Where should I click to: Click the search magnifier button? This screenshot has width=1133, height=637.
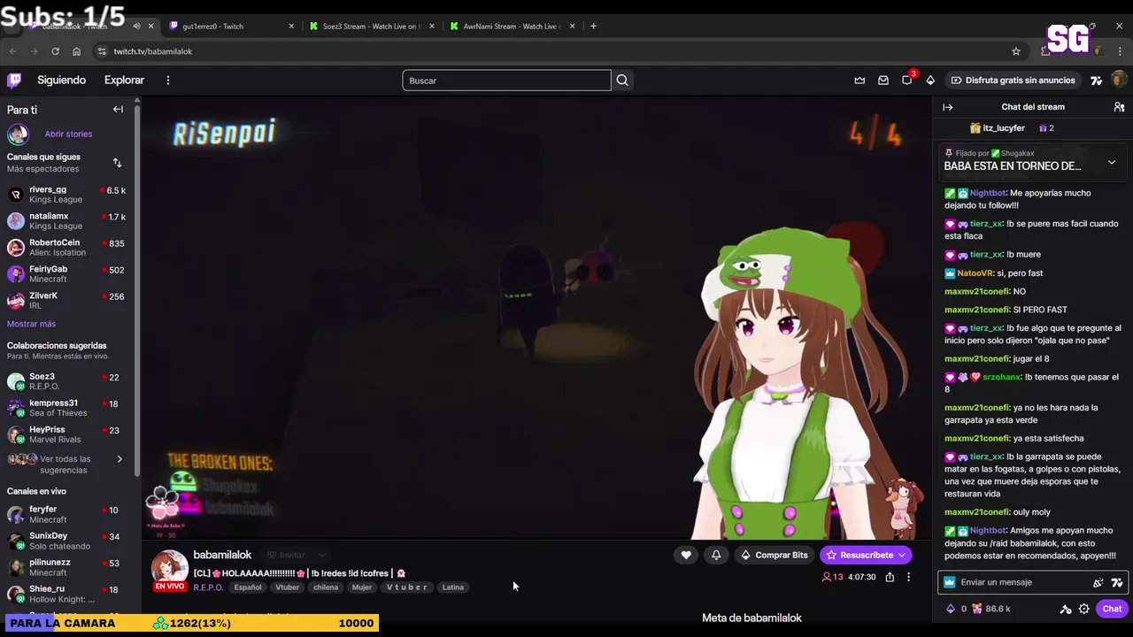622,81
